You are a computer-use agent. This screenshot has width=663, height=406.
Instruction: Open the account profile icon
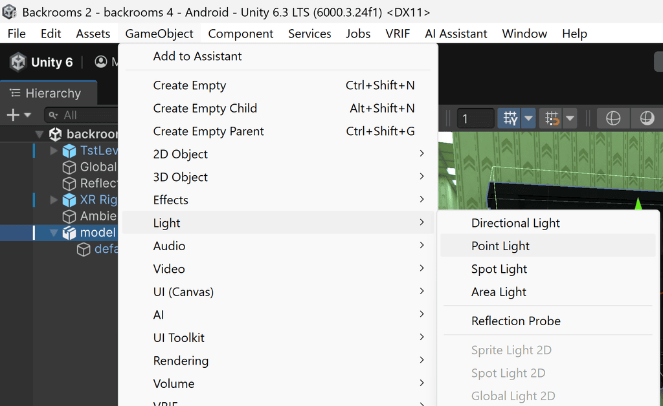(x=100, y=62)
